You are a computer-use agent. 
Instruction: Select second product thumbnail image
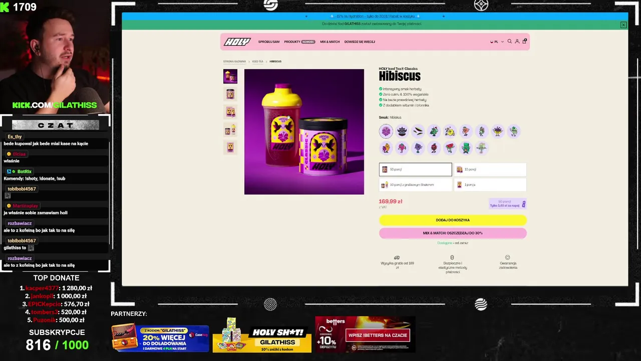[230, 94]
